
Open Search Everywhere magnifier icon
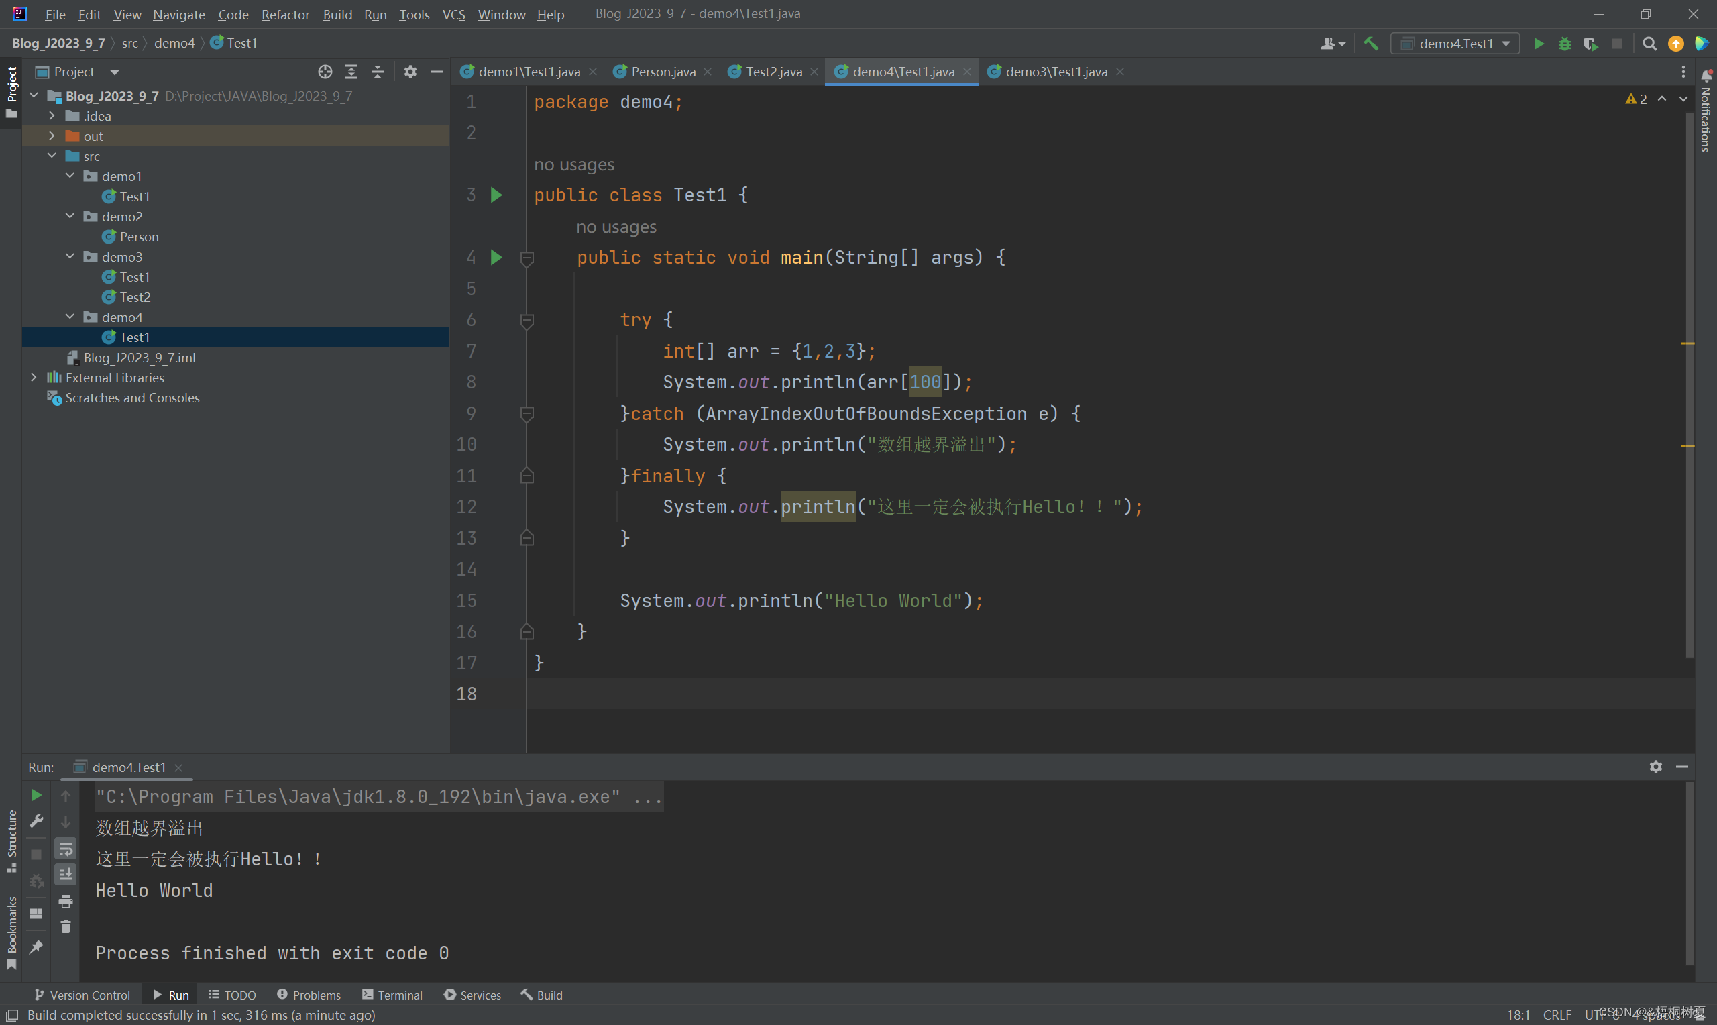pos(1649,44)
